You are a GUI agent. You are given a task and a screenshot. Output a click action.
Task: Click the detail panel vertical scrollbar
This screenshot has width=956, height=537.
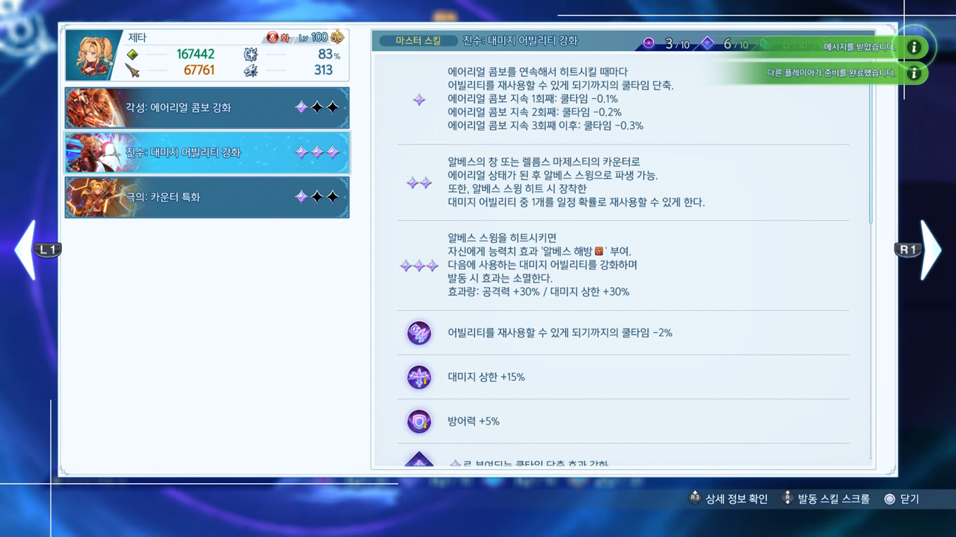click(871, 154)
